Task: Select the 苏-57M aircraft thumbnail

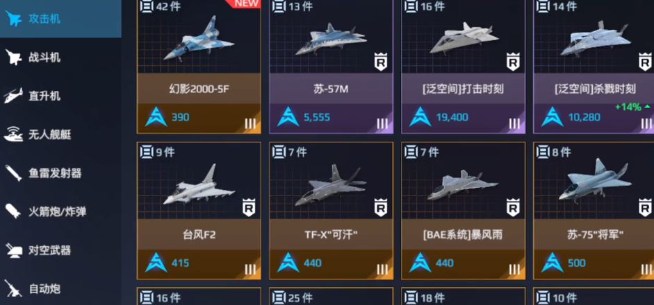Action: tap(331, 40)
